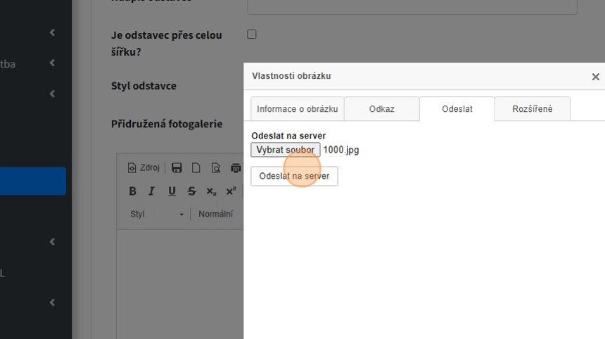Click the preview magnifier document icon
The height and width of the screenshot is (339, 605).
216,167
